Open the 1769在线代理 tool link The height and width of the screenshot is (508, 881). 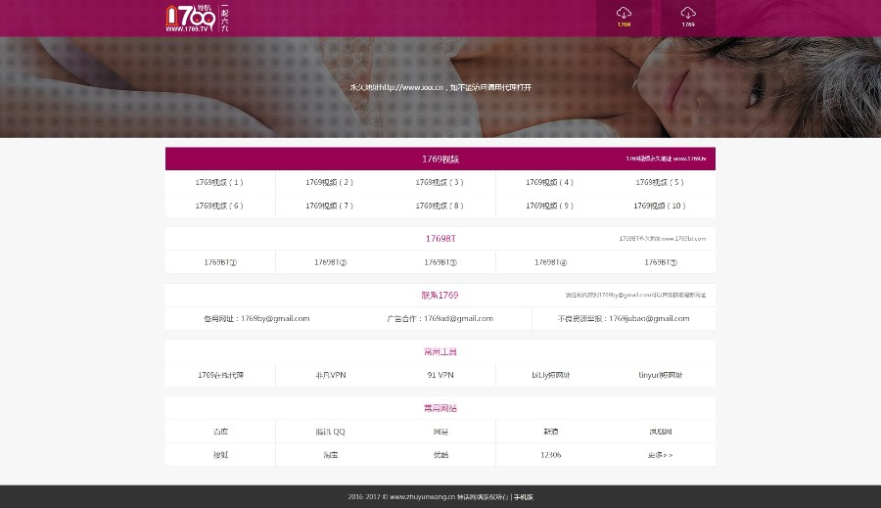220,375
